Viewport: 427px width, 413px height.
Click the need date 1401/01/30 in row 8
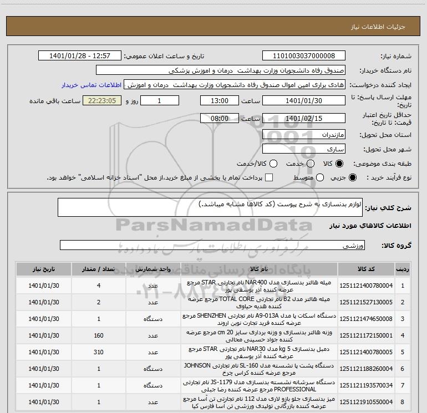44,402
